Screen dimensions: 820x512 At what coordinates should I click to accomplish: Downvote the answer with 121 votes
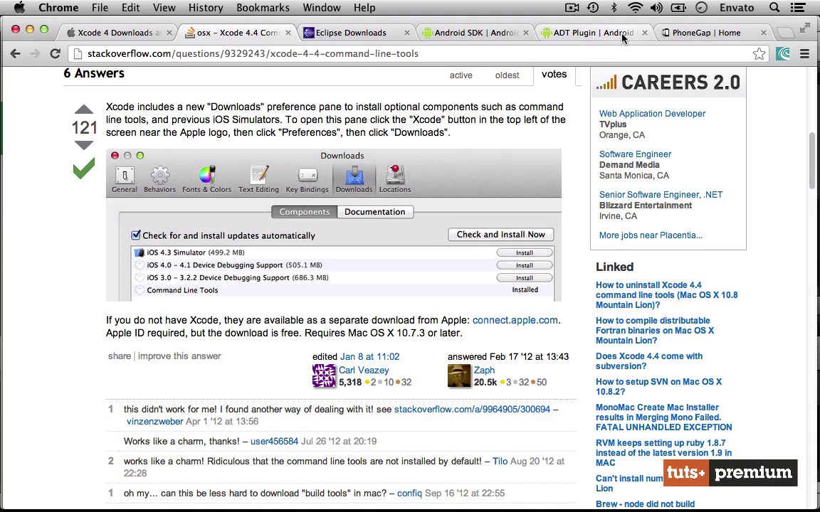point(84,145)
